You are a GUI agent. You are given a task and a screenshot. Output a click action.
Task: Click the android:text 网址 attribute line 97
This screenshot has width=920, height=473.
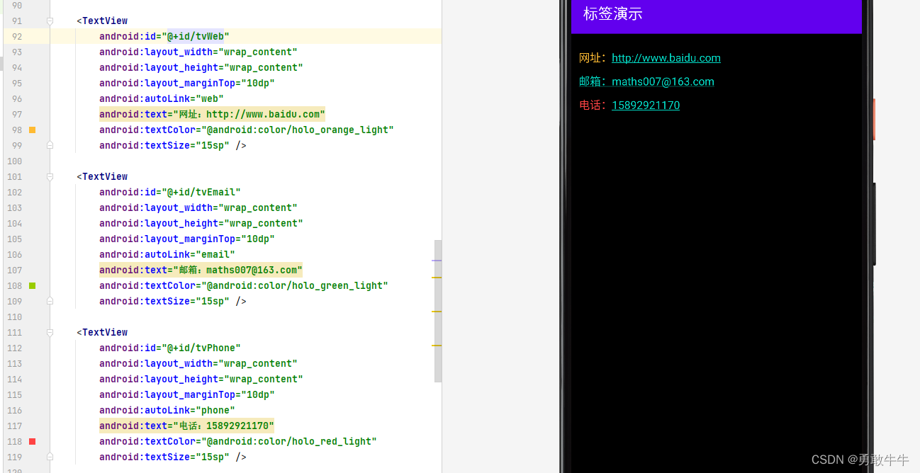point(212,115)
